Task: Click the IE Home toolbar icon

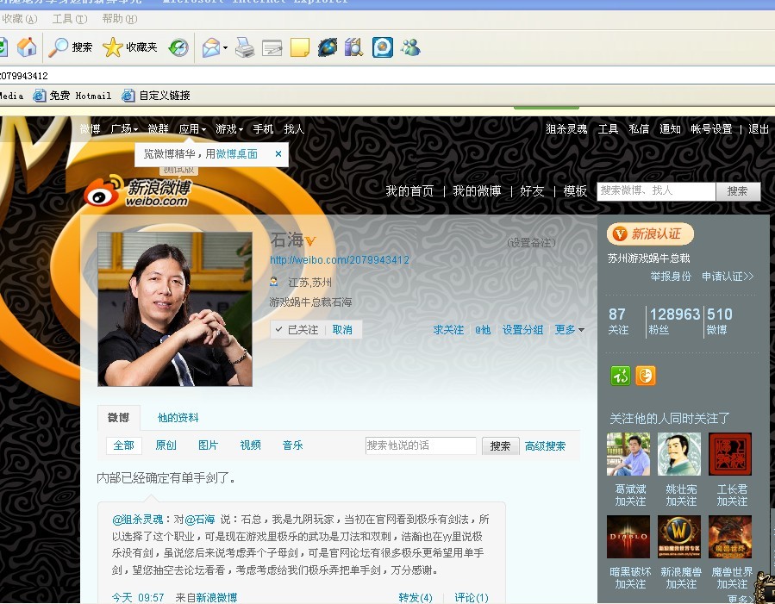Action: pos(27,47)
